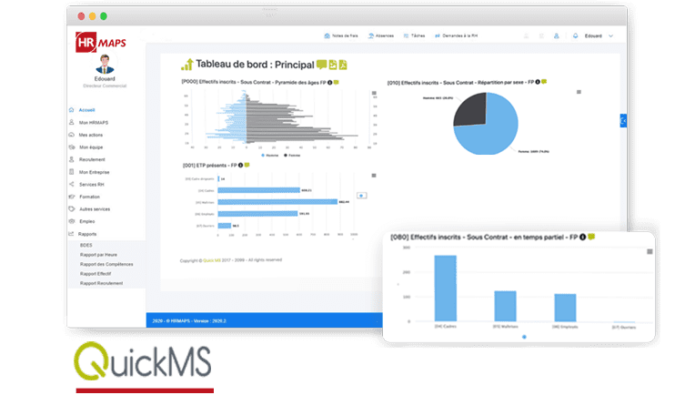Viewport: 695px width, 405px height.
Task: Open Tâches in the top bar
Action: (414, 35)
